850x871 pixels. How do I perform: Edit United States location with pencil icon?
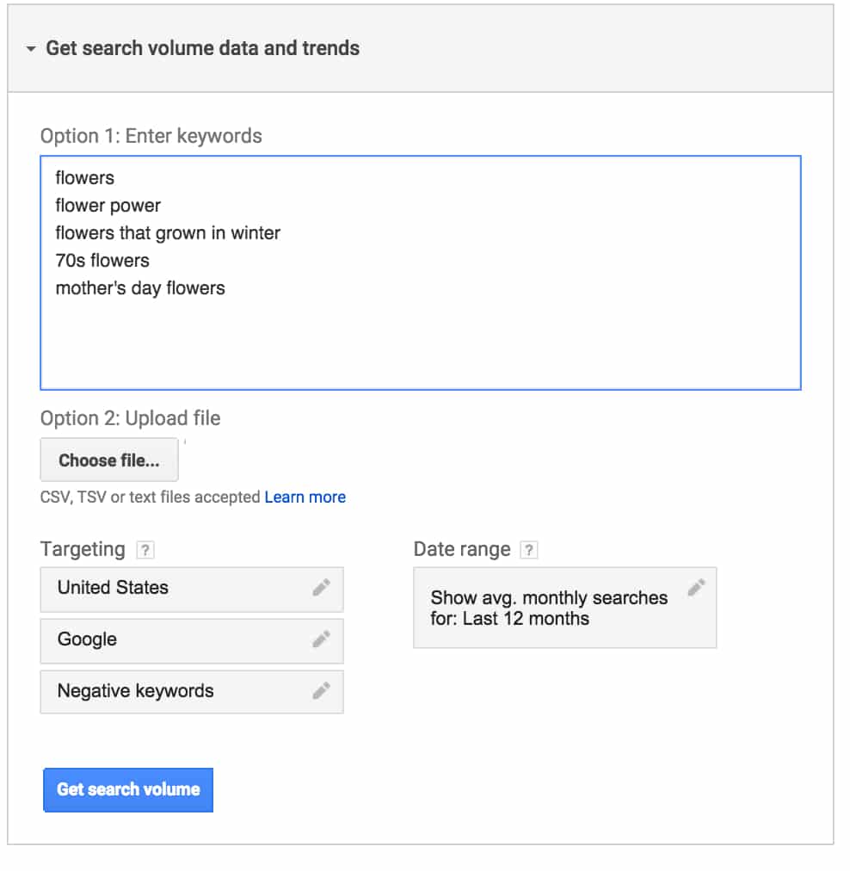(322, 588)
